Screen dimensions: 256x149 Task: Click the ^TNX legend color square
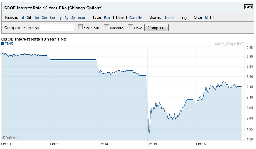pos(2,44)
